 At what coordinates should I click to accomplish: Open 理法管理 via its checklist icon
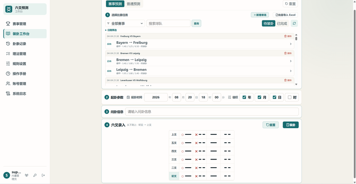pyautogui.click(x=8, y=53)
